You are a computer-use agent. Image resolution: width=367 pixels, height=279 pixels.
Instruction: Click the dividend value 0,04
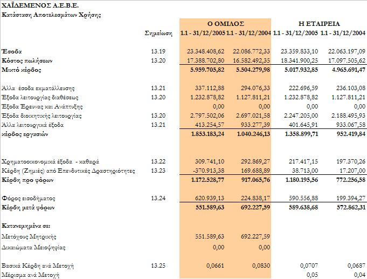359,275
